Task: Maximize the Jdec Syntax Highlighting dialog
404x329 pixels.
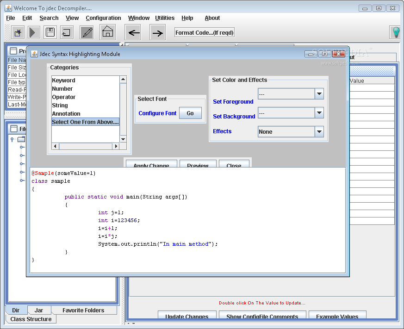Action: tap(325, 54)
